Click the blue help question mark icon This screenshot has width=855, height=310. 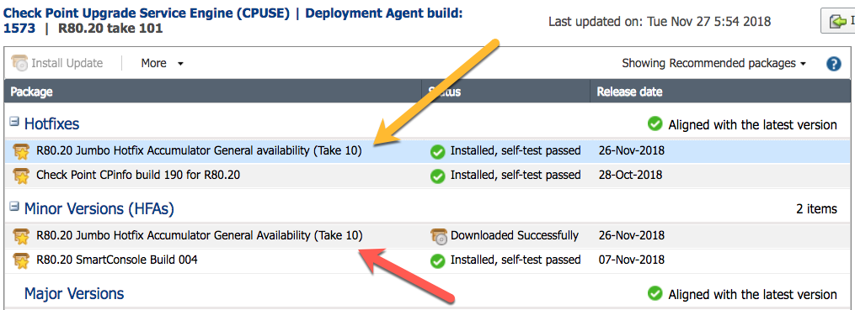tap(834, 64)
